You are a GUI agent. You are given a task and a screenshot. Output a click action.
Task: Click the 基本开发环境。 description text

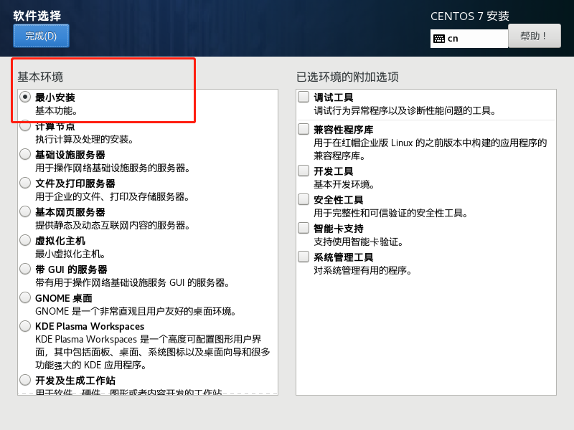coord(344,184)
